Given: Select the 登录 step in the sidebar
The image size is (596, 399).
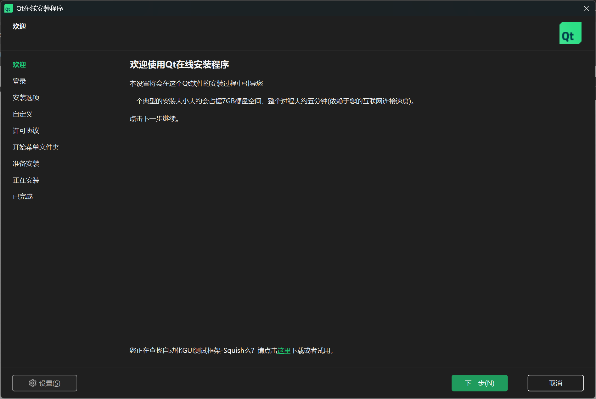Looking at the screenshot, I should click(19, 81).
